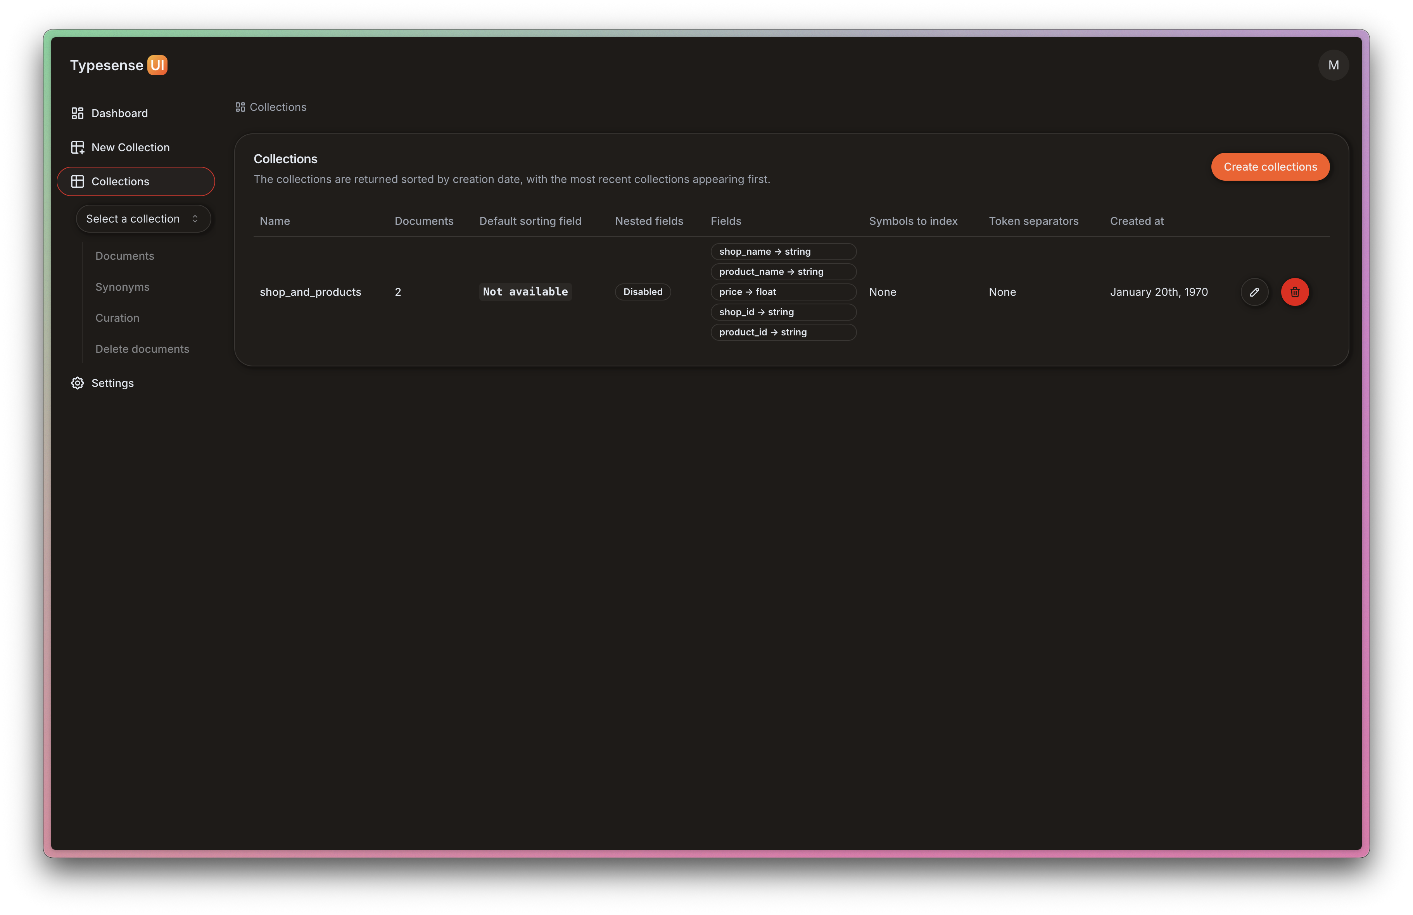Click the Collections card heading
The width and height of the screenshot is (1413, 915).
285,159
